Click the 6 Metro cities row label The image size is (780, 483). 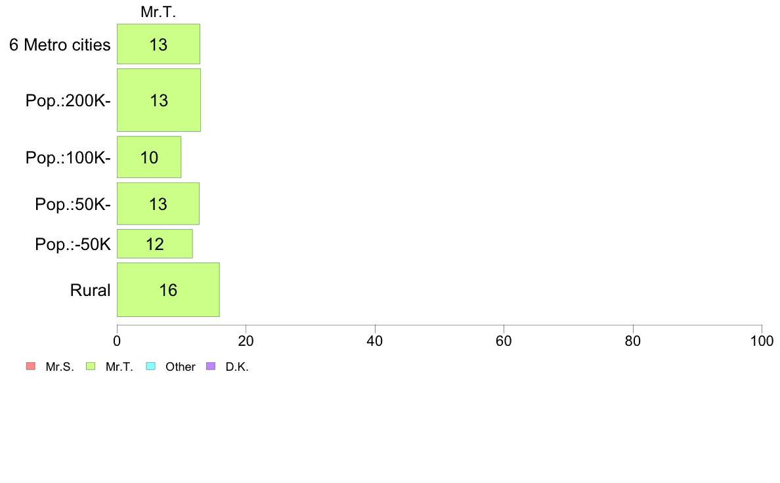coord(60,45)
